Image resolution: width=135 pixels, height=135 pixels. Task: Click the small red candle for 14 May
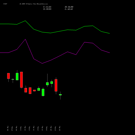tap(34, 90)
